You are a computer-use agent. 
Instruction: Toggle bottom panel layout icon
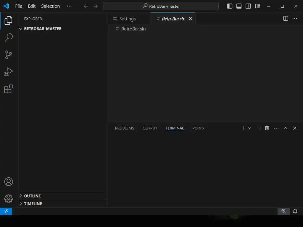(239, 6)
